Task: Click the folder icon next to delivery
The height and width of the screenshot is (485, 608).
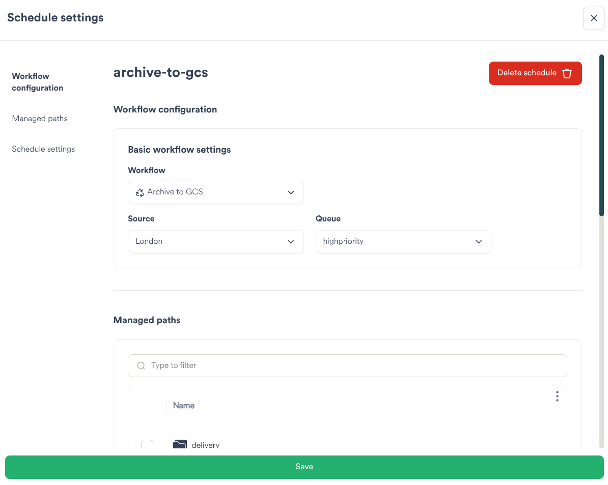Action: (180, 444)
